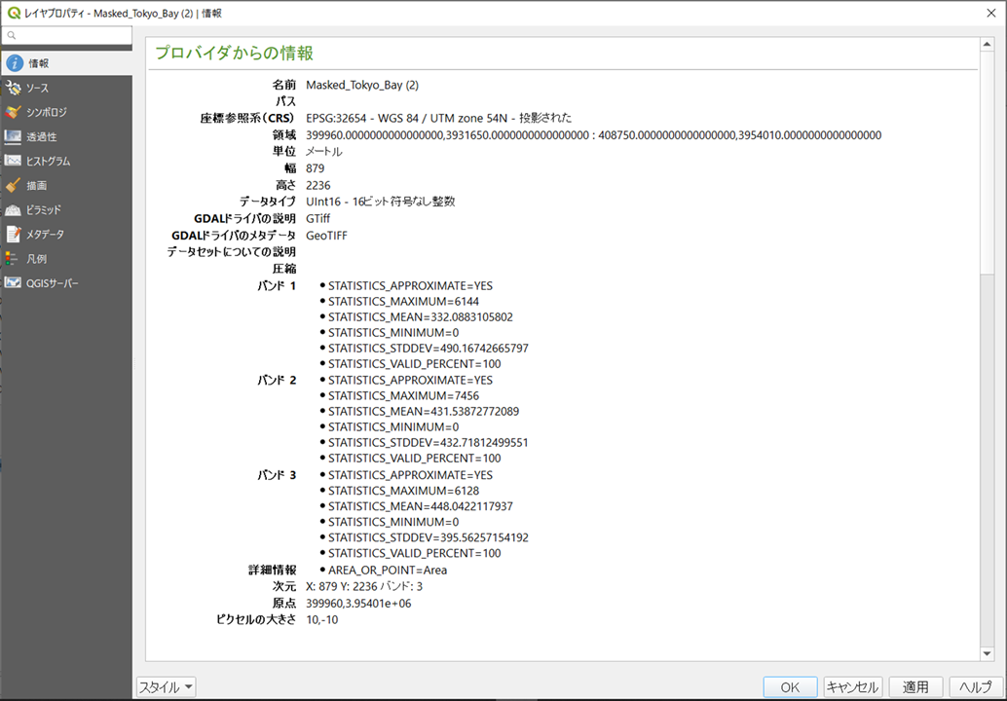Click the unit value メートル

(324, 152)
